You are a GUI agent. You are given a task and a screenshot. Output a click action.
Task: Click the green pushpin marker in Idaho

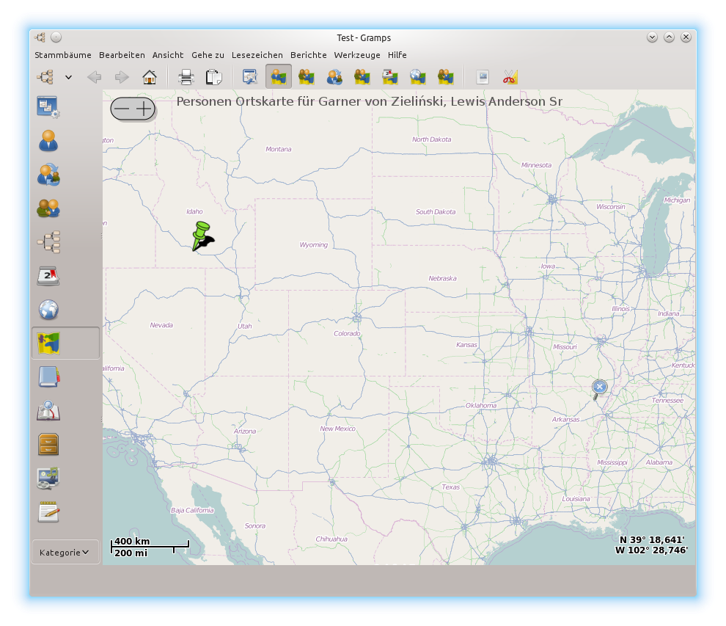pyautogui.click(x=202, y=236)
